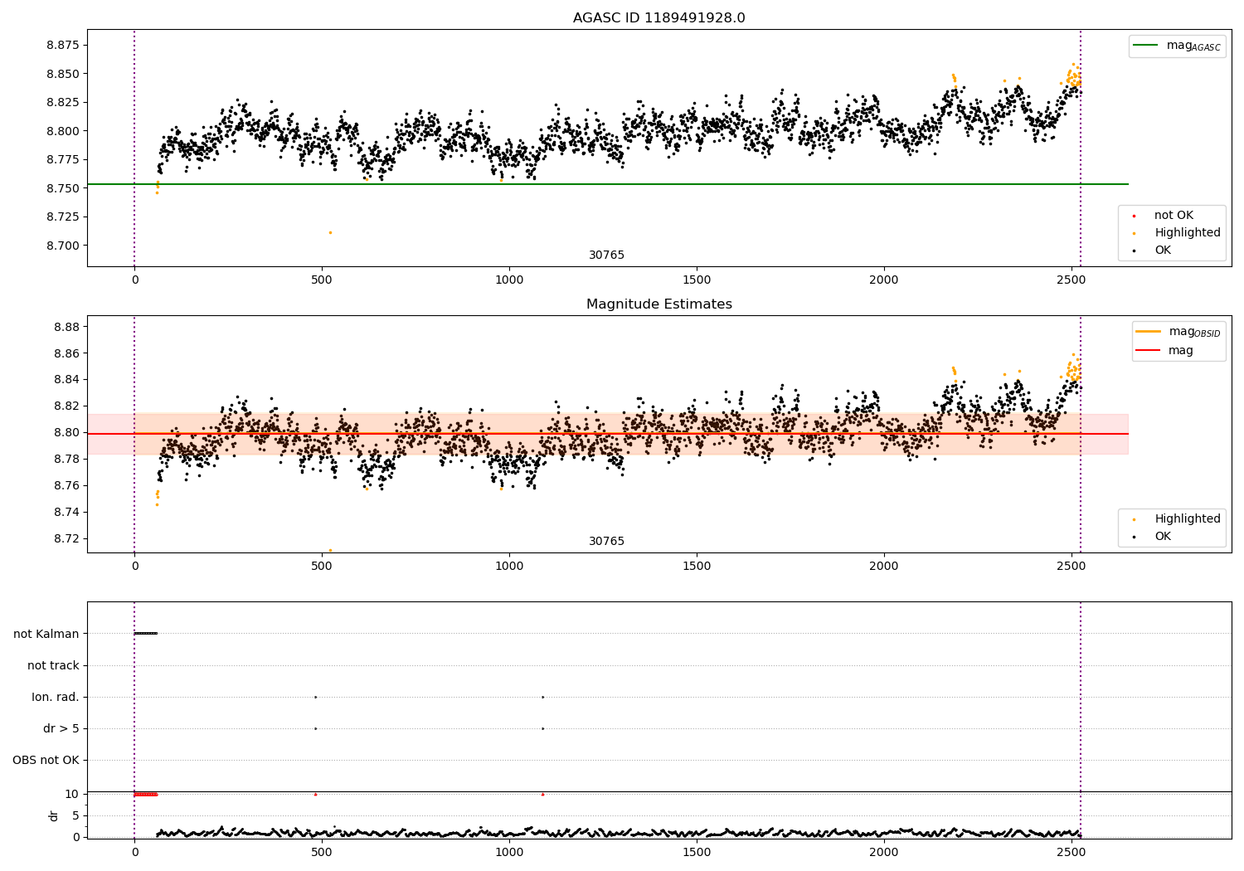Click the 8.78 y-tick on middle plot
Image resolution: width=1244 pixels, height=871 pixels.
pyautogui.click(x=66, y=459)
